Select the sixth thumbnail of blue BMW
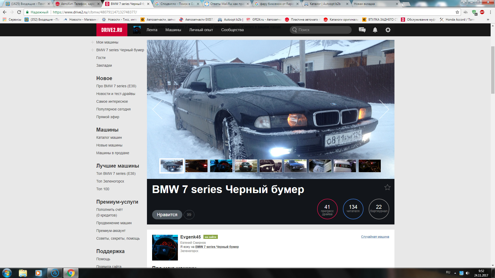 [295, 166]
